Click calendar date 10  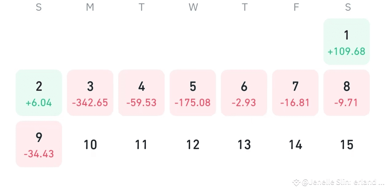[90, 145]
